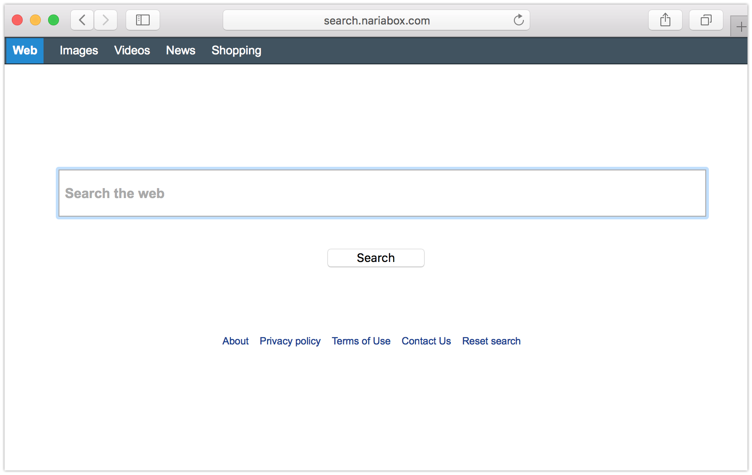Switch to the Videos tab
Image resolution: width=752 pixels, height=475 pixels.
(x=132, y=50)
